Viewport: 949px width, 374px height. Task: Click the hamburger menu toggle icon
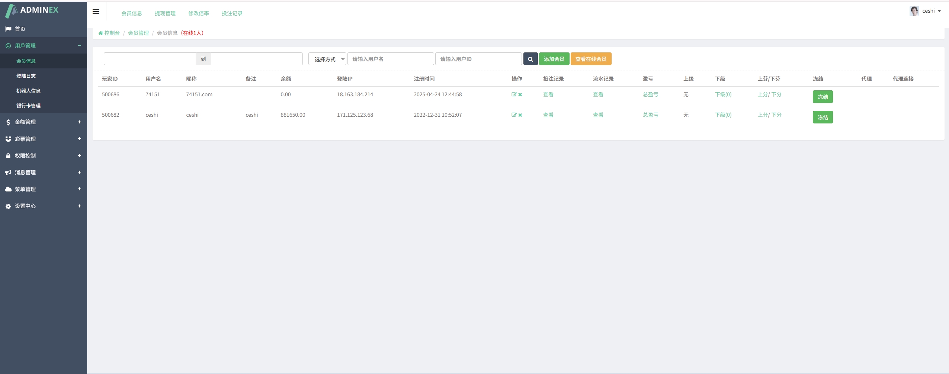pos(96,12)
